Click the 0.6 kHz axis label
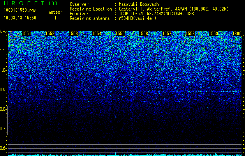The image size is (245, 156). (x=3, y=148)
